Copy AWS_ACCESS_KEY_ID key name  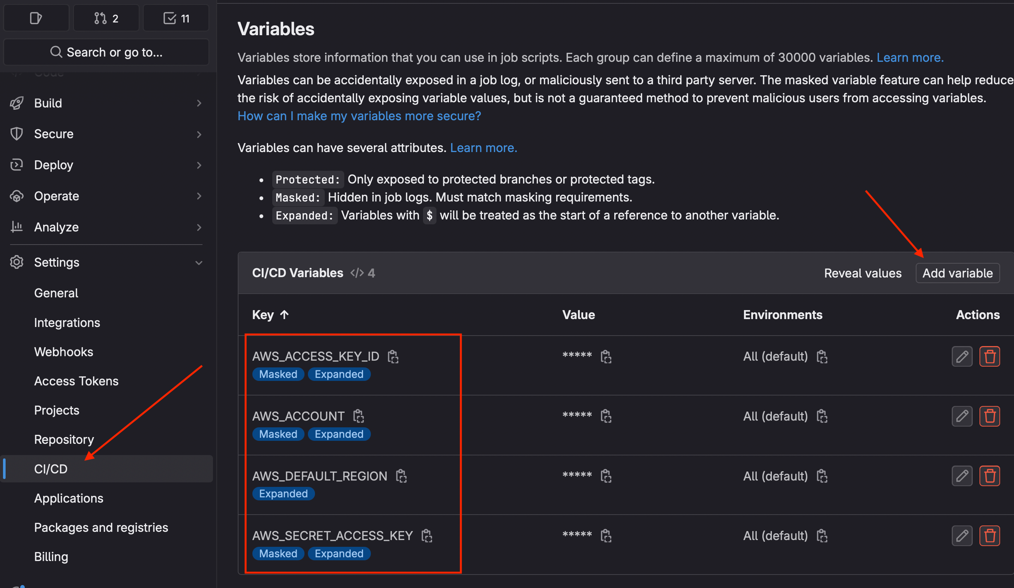[393, 357]
